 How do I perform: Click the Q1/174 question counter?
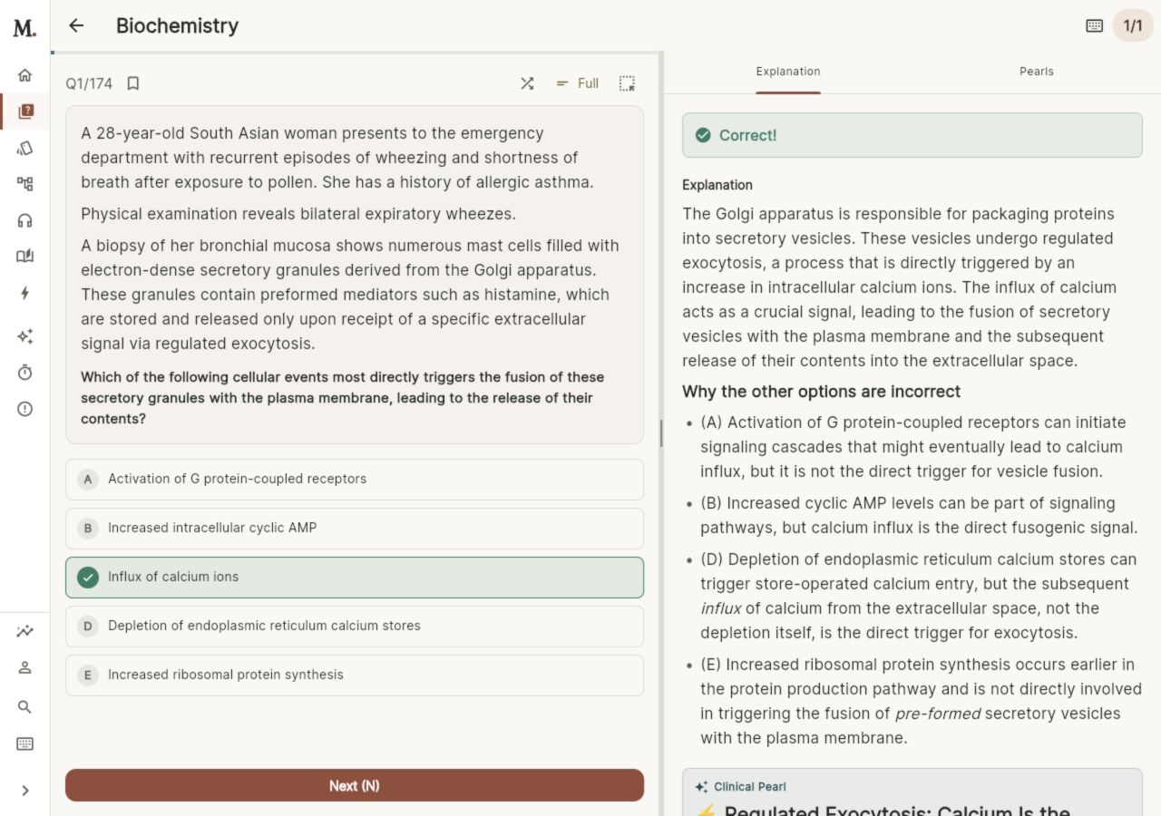pyautogui.click(x=89, y=83)
